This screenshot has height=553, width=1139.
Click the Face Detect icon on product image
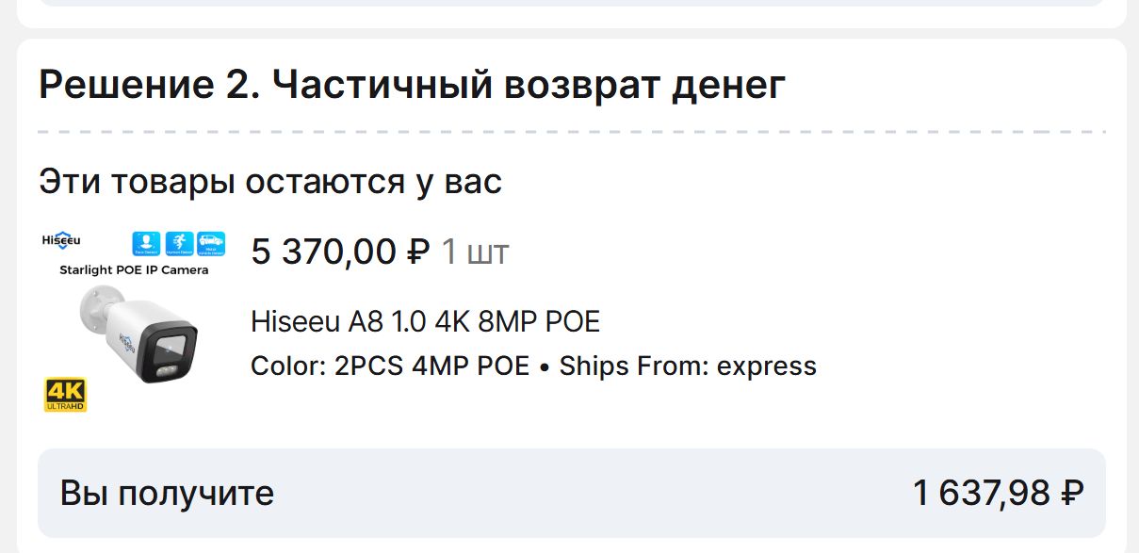click(x=147, y=243)
